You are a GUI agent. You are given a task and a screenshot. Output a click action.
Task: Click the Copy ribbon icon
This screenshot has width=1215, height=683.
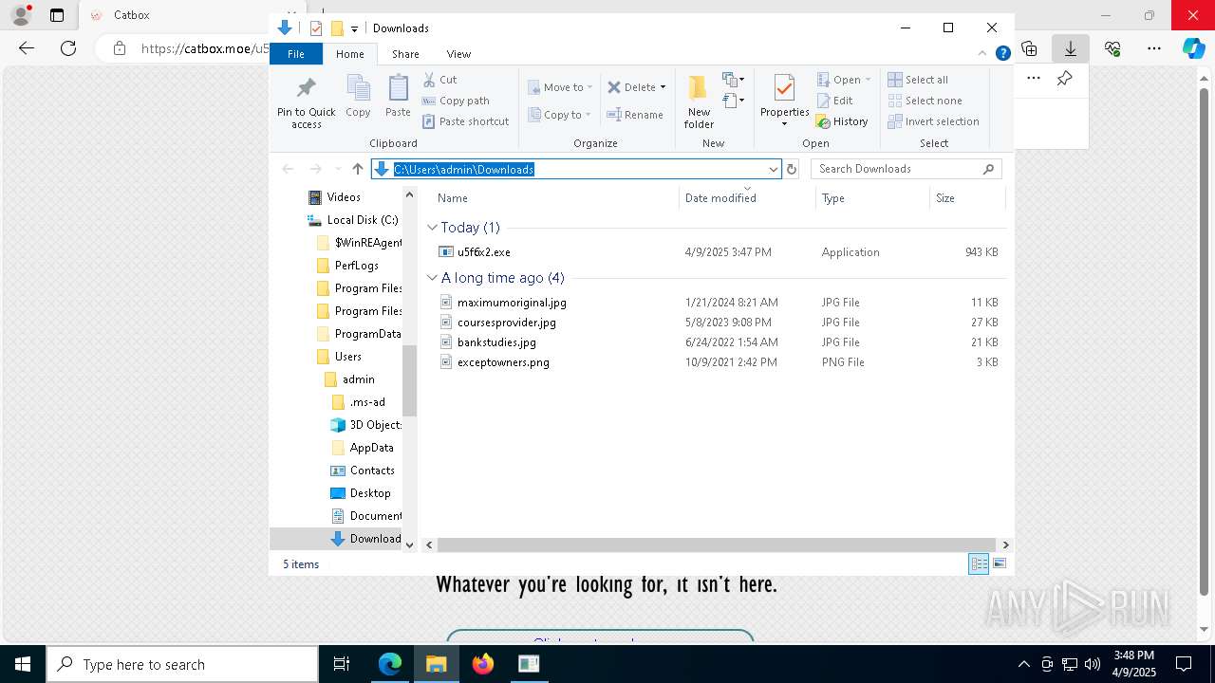pos(358,97)
